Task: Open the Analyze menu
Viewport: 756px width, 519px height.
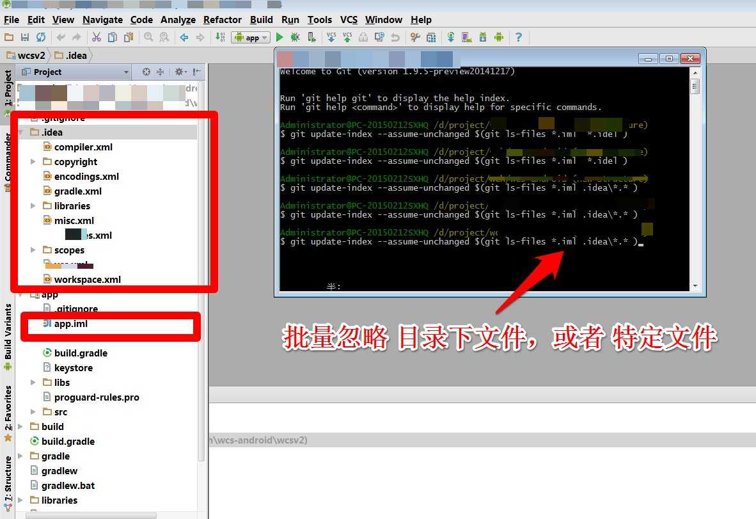Action: coord(178,20)
